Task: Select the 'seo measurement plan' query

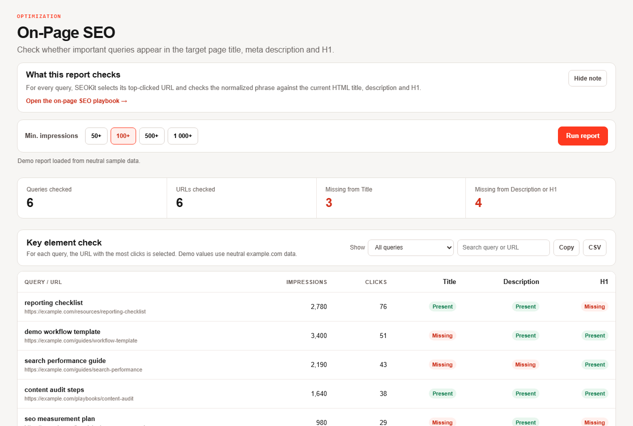Action: pos(60,418)
